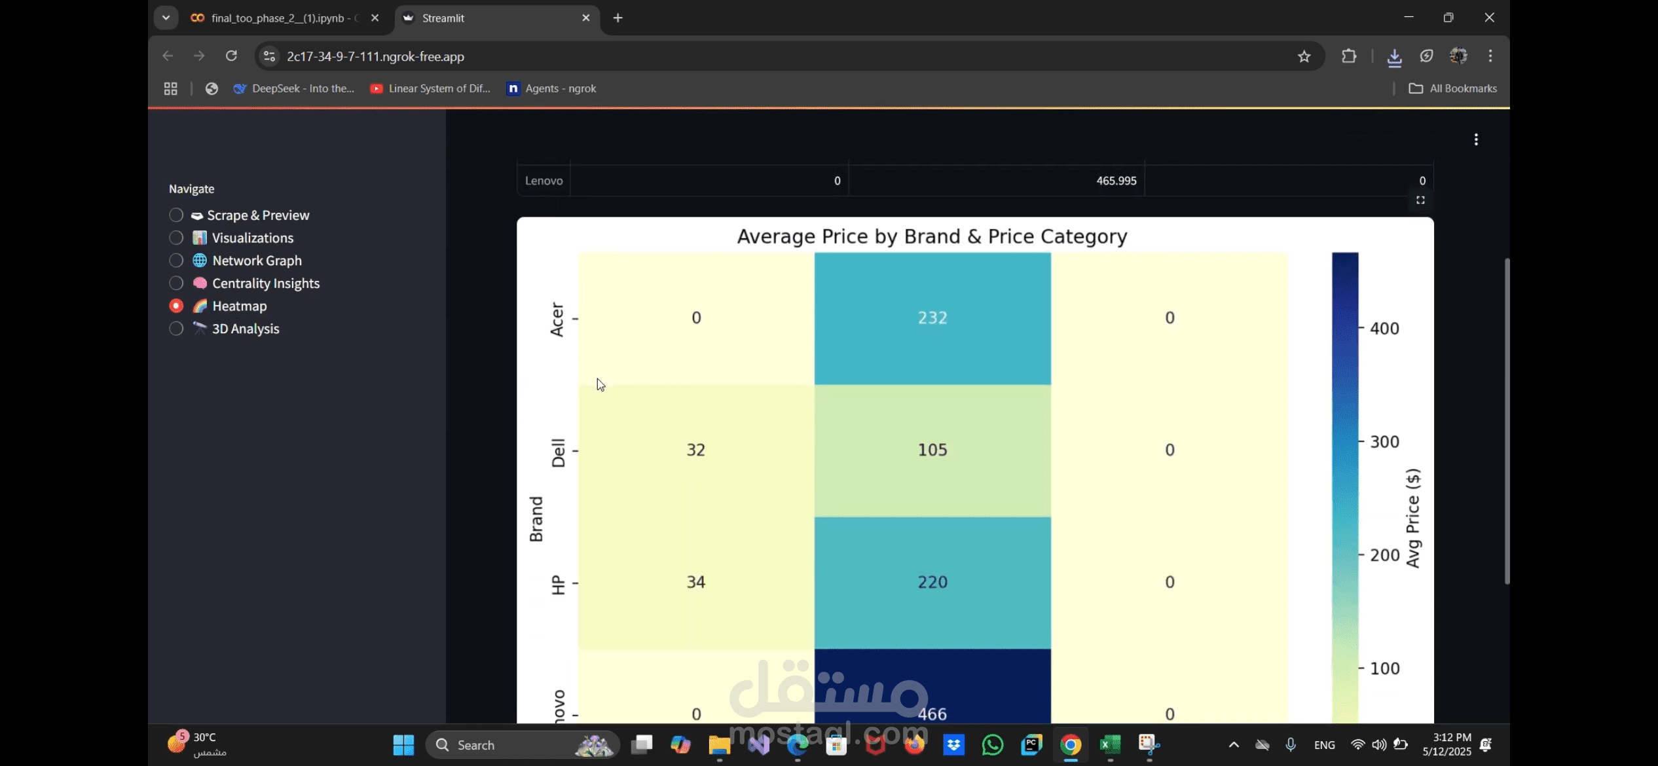Open WhatsApp from the taskbar

993,745
